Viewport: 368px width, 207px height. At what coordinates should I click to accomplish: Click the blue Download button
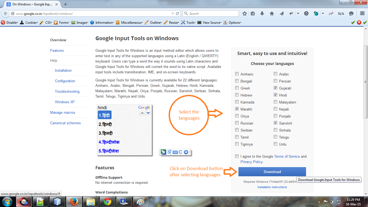pos(272,172)
